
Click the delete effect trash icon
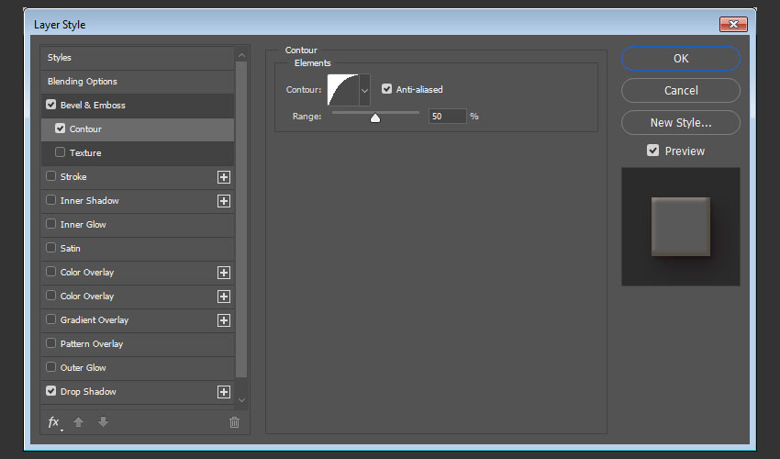234,422
